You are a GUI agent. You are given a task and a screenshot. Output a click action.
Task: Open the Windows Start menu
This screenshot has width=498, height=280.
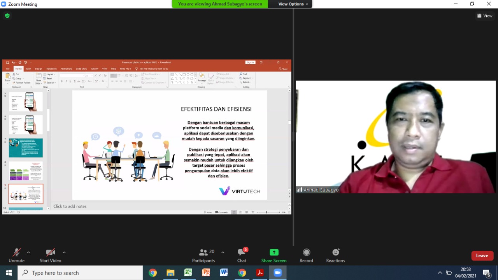pos(9,273)
